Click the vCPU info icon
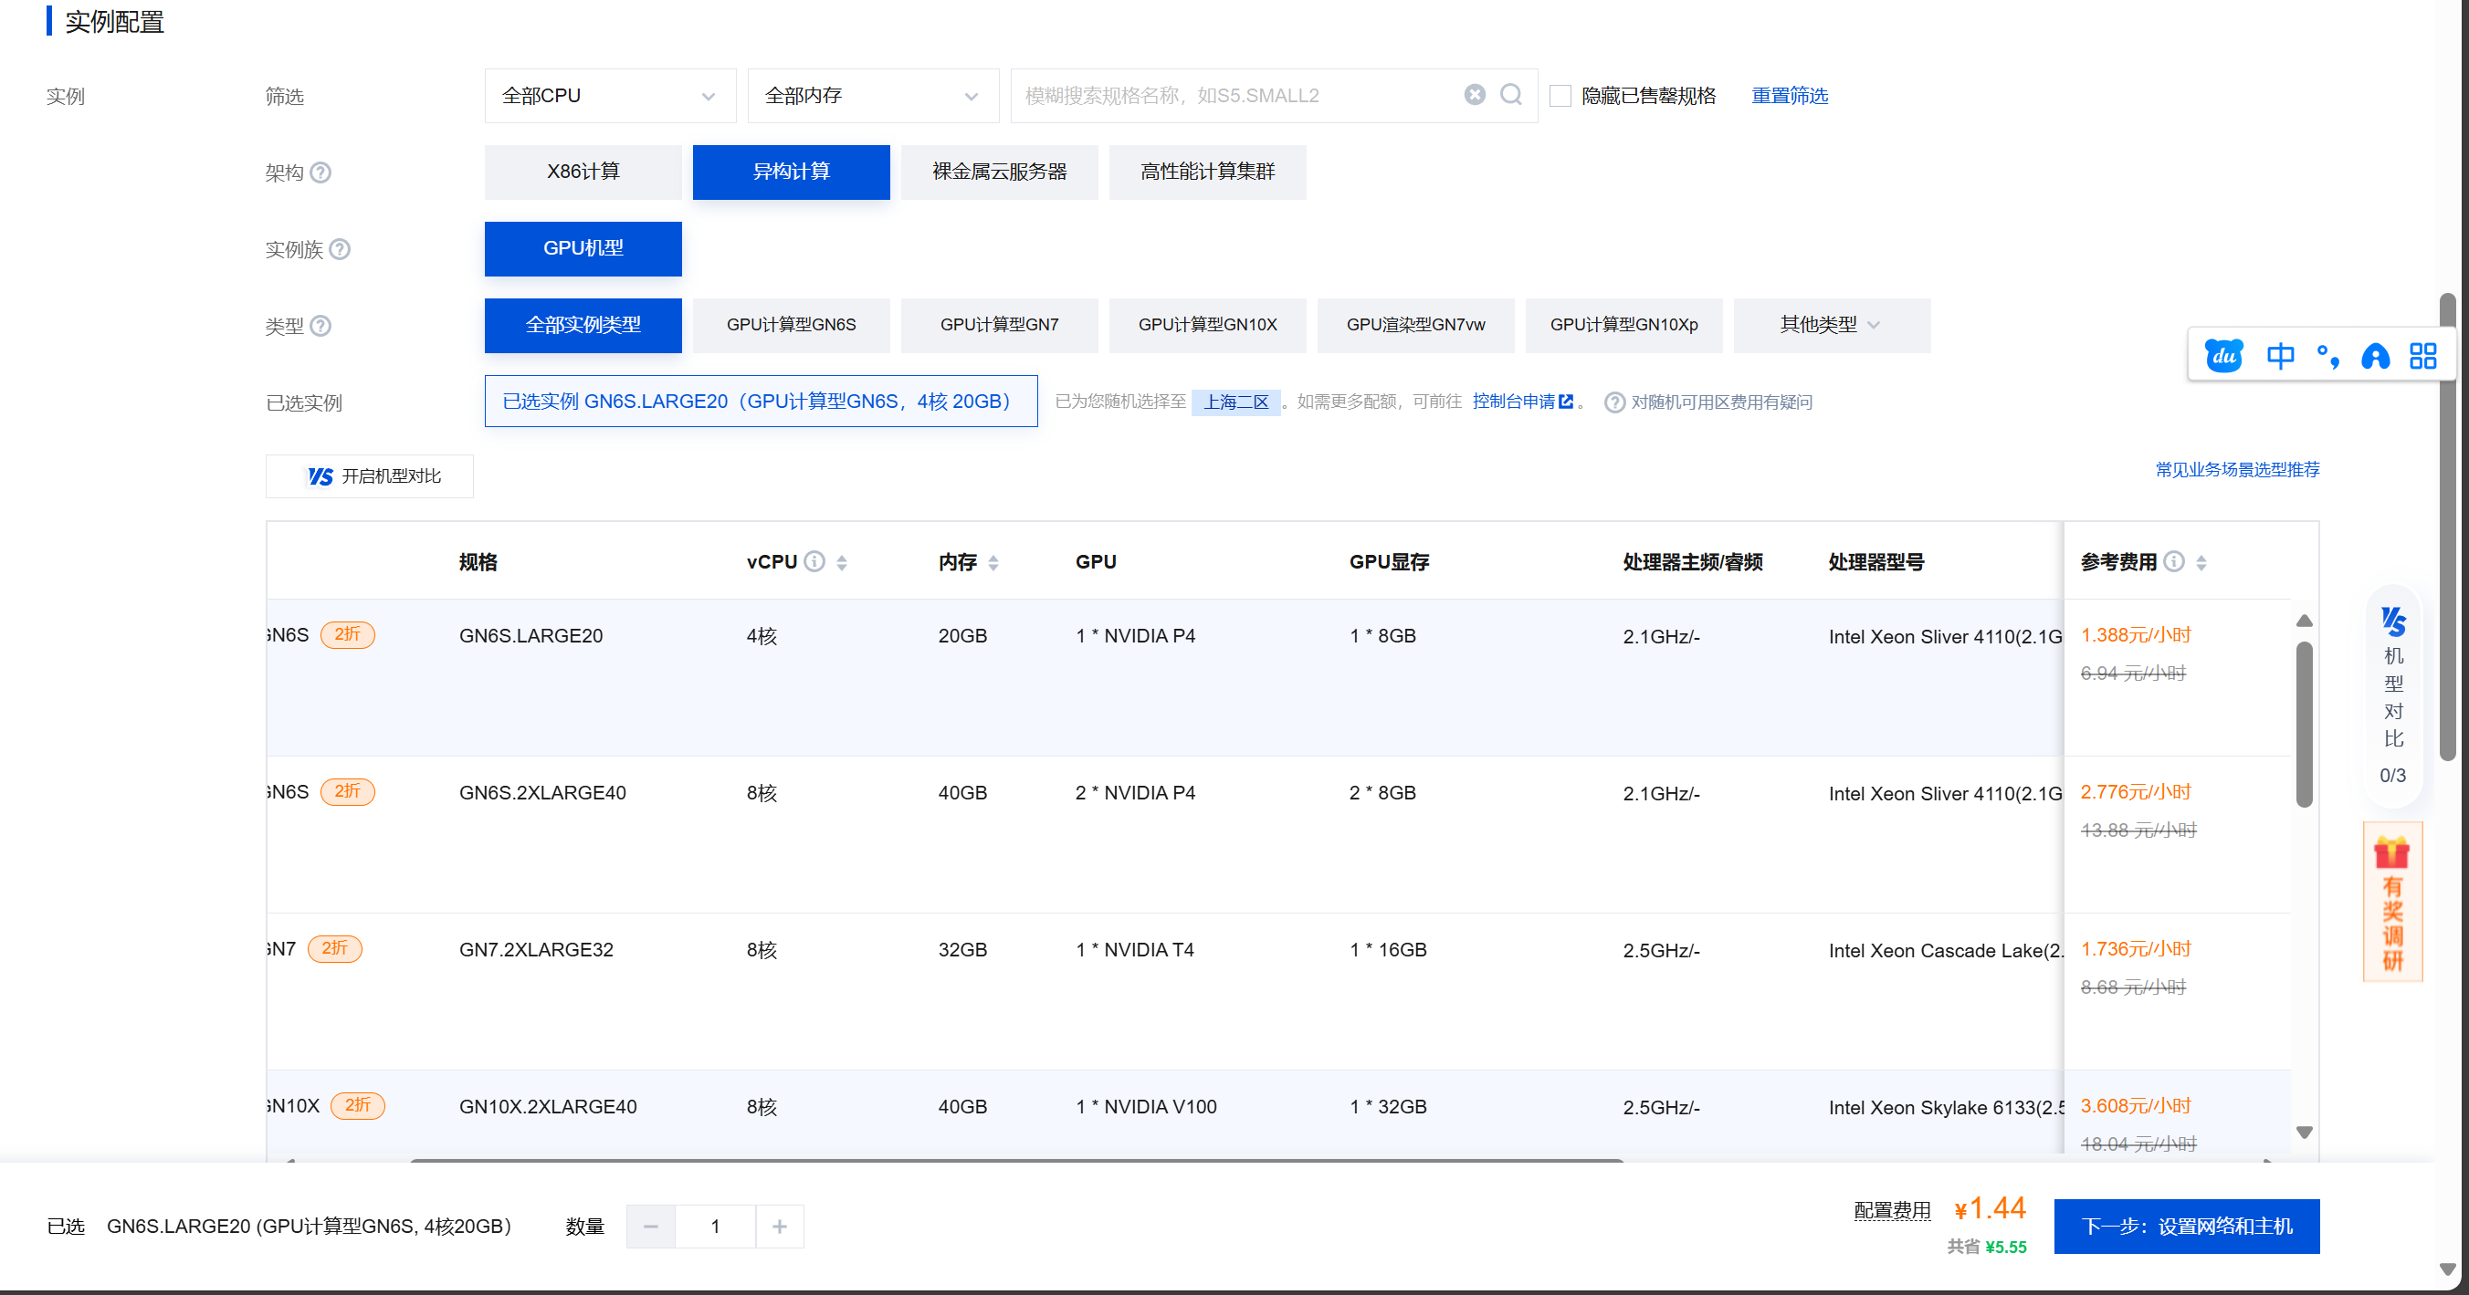The image size is (2469, 1295). pyautogui.click(x=814, y=561)
